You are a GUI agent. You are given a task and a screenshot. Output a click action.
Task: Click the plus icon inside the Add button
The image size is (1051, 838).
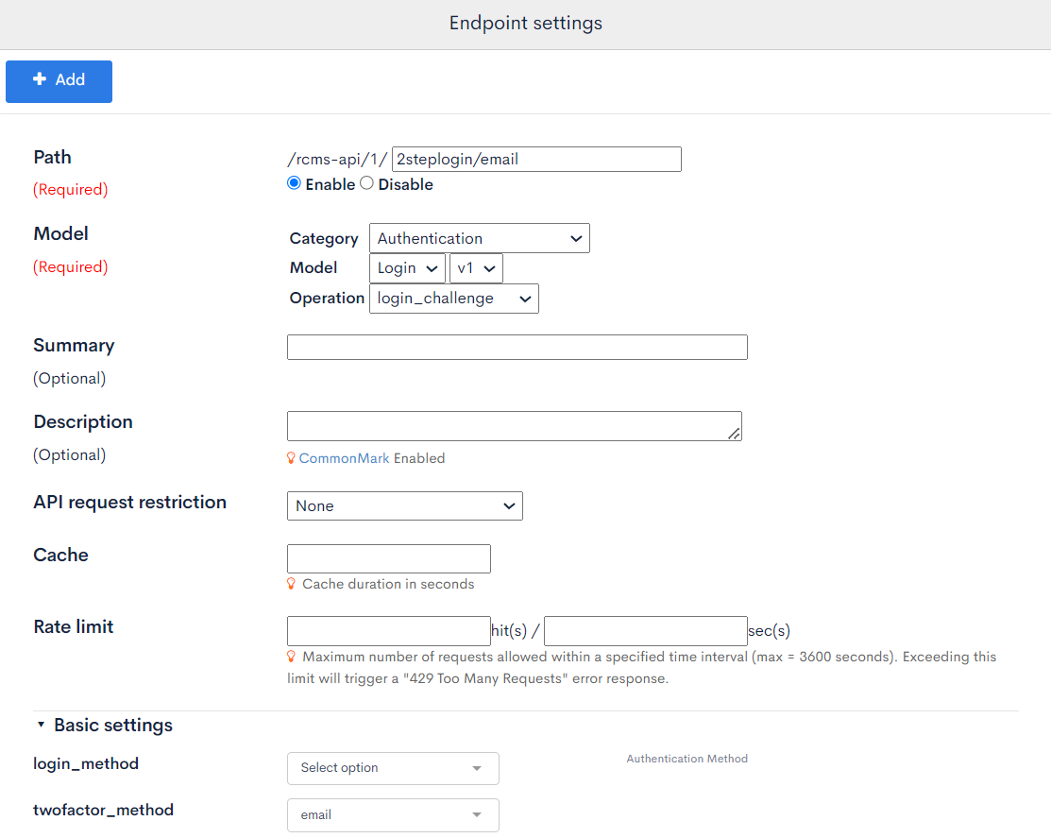(x=38, y=81)
